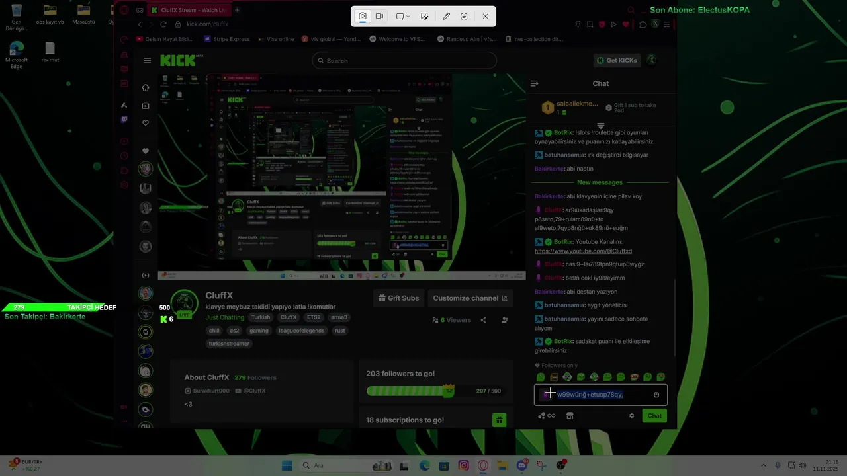
Task: Open the Browse icon in Kick sidebar
Action: [146, 105]
